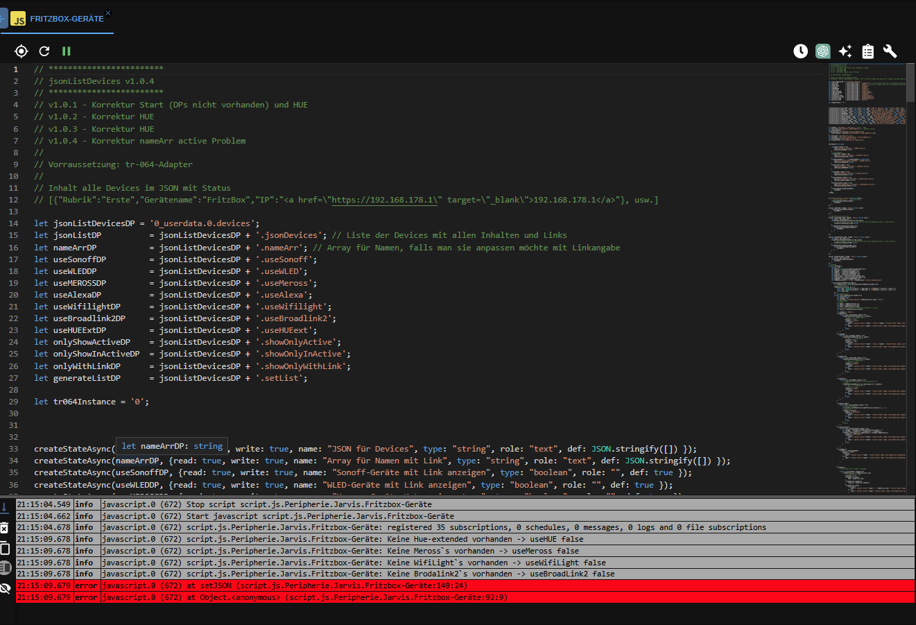Click the 'let nameArrDP: string' hover tooltip

pos(172,446)
